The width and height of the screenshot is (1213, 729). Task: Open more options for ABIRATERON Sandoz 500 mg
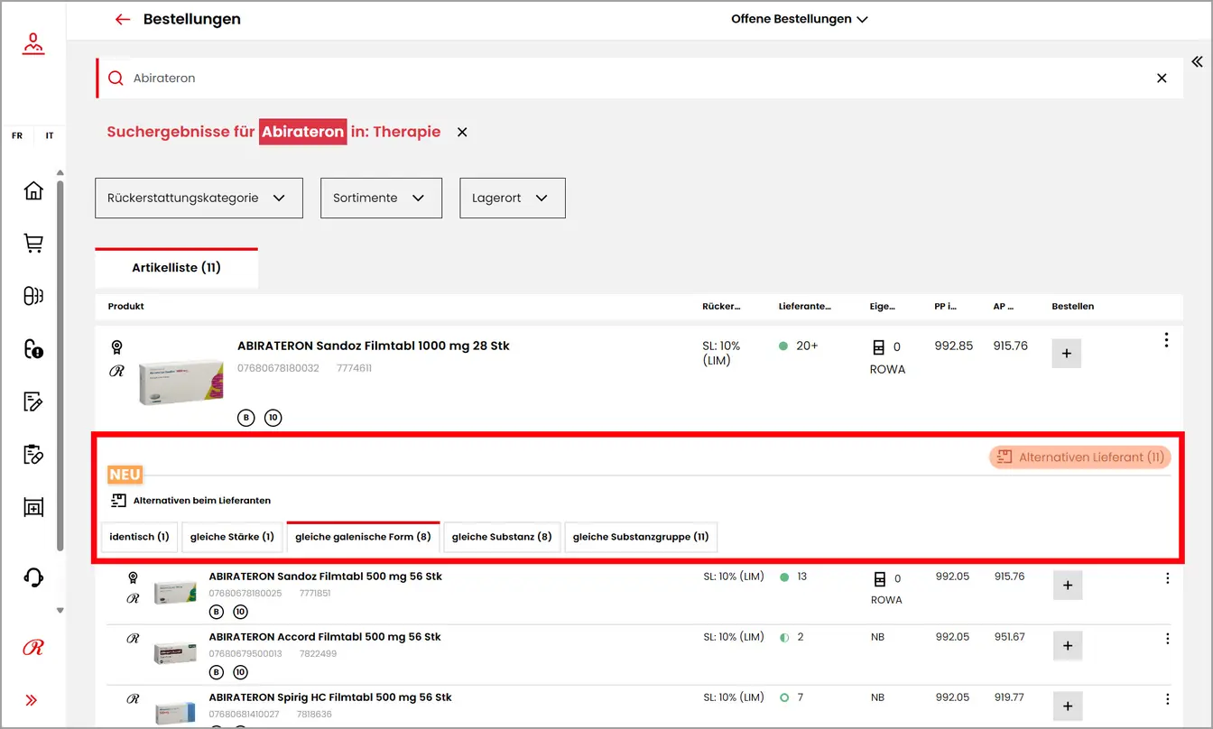[1167, 578]
